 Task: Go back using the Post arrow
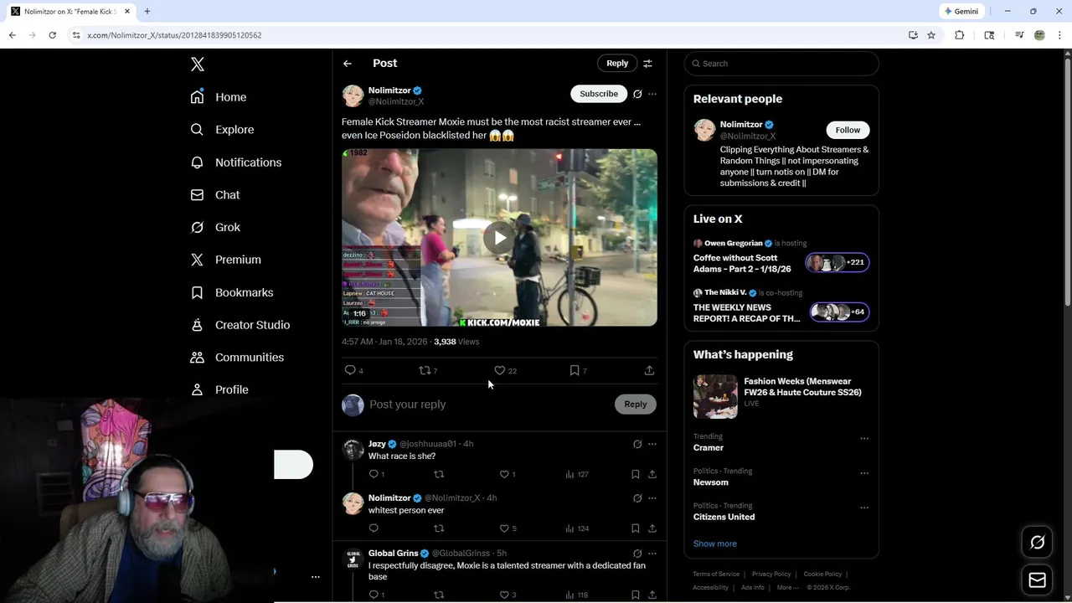[x=348, y=64]
